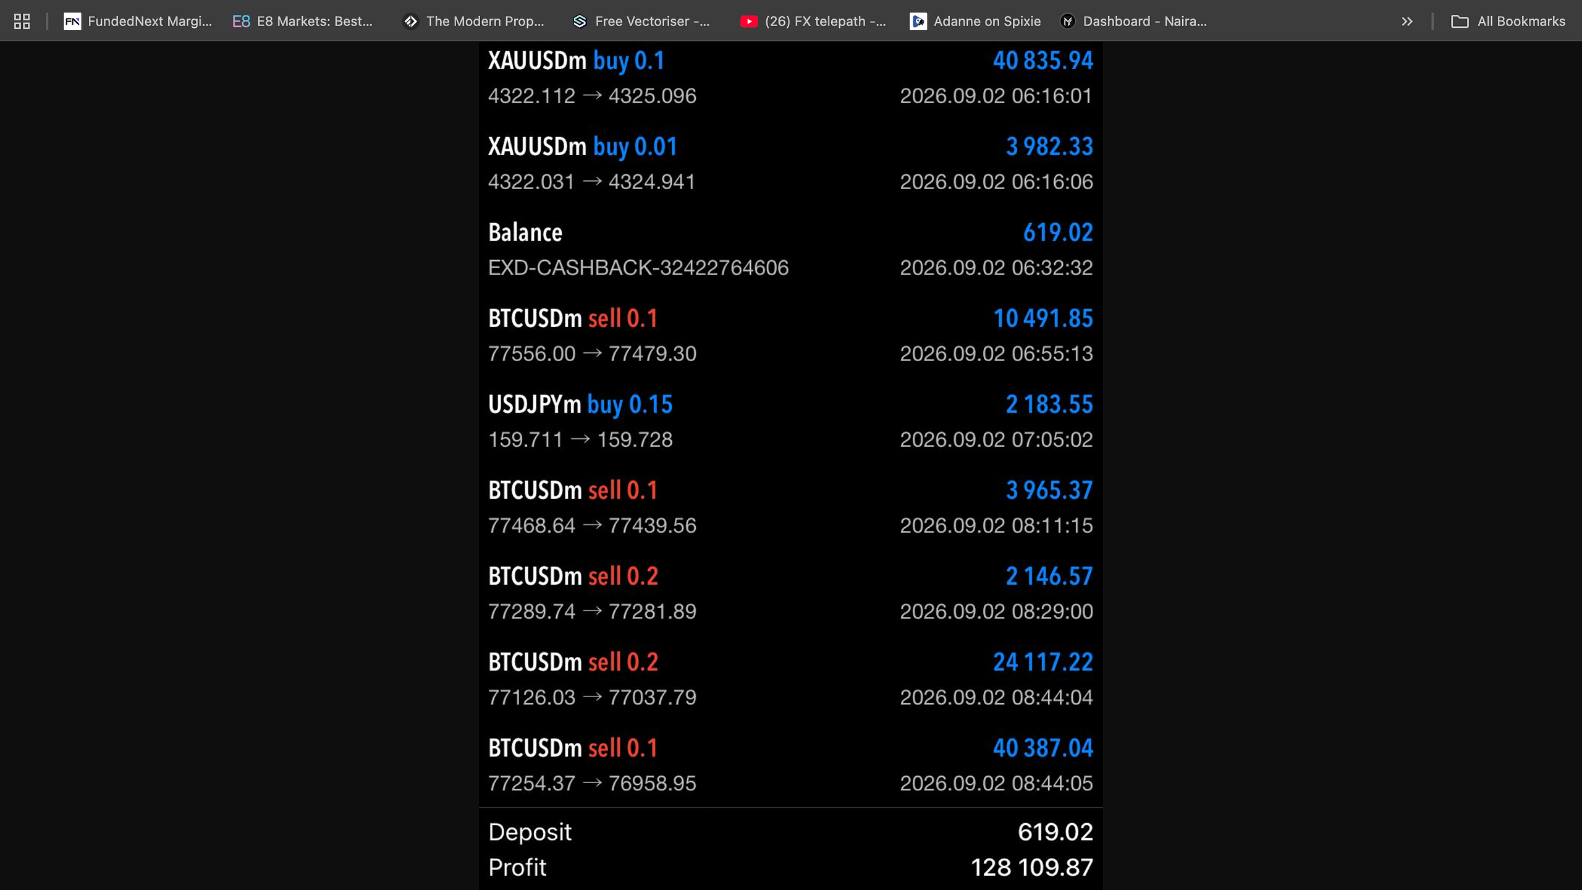The image size is (1582, 890).
Task: Click the EXD-CASHBACK-32422764606 comment
Action: (638, 268)
